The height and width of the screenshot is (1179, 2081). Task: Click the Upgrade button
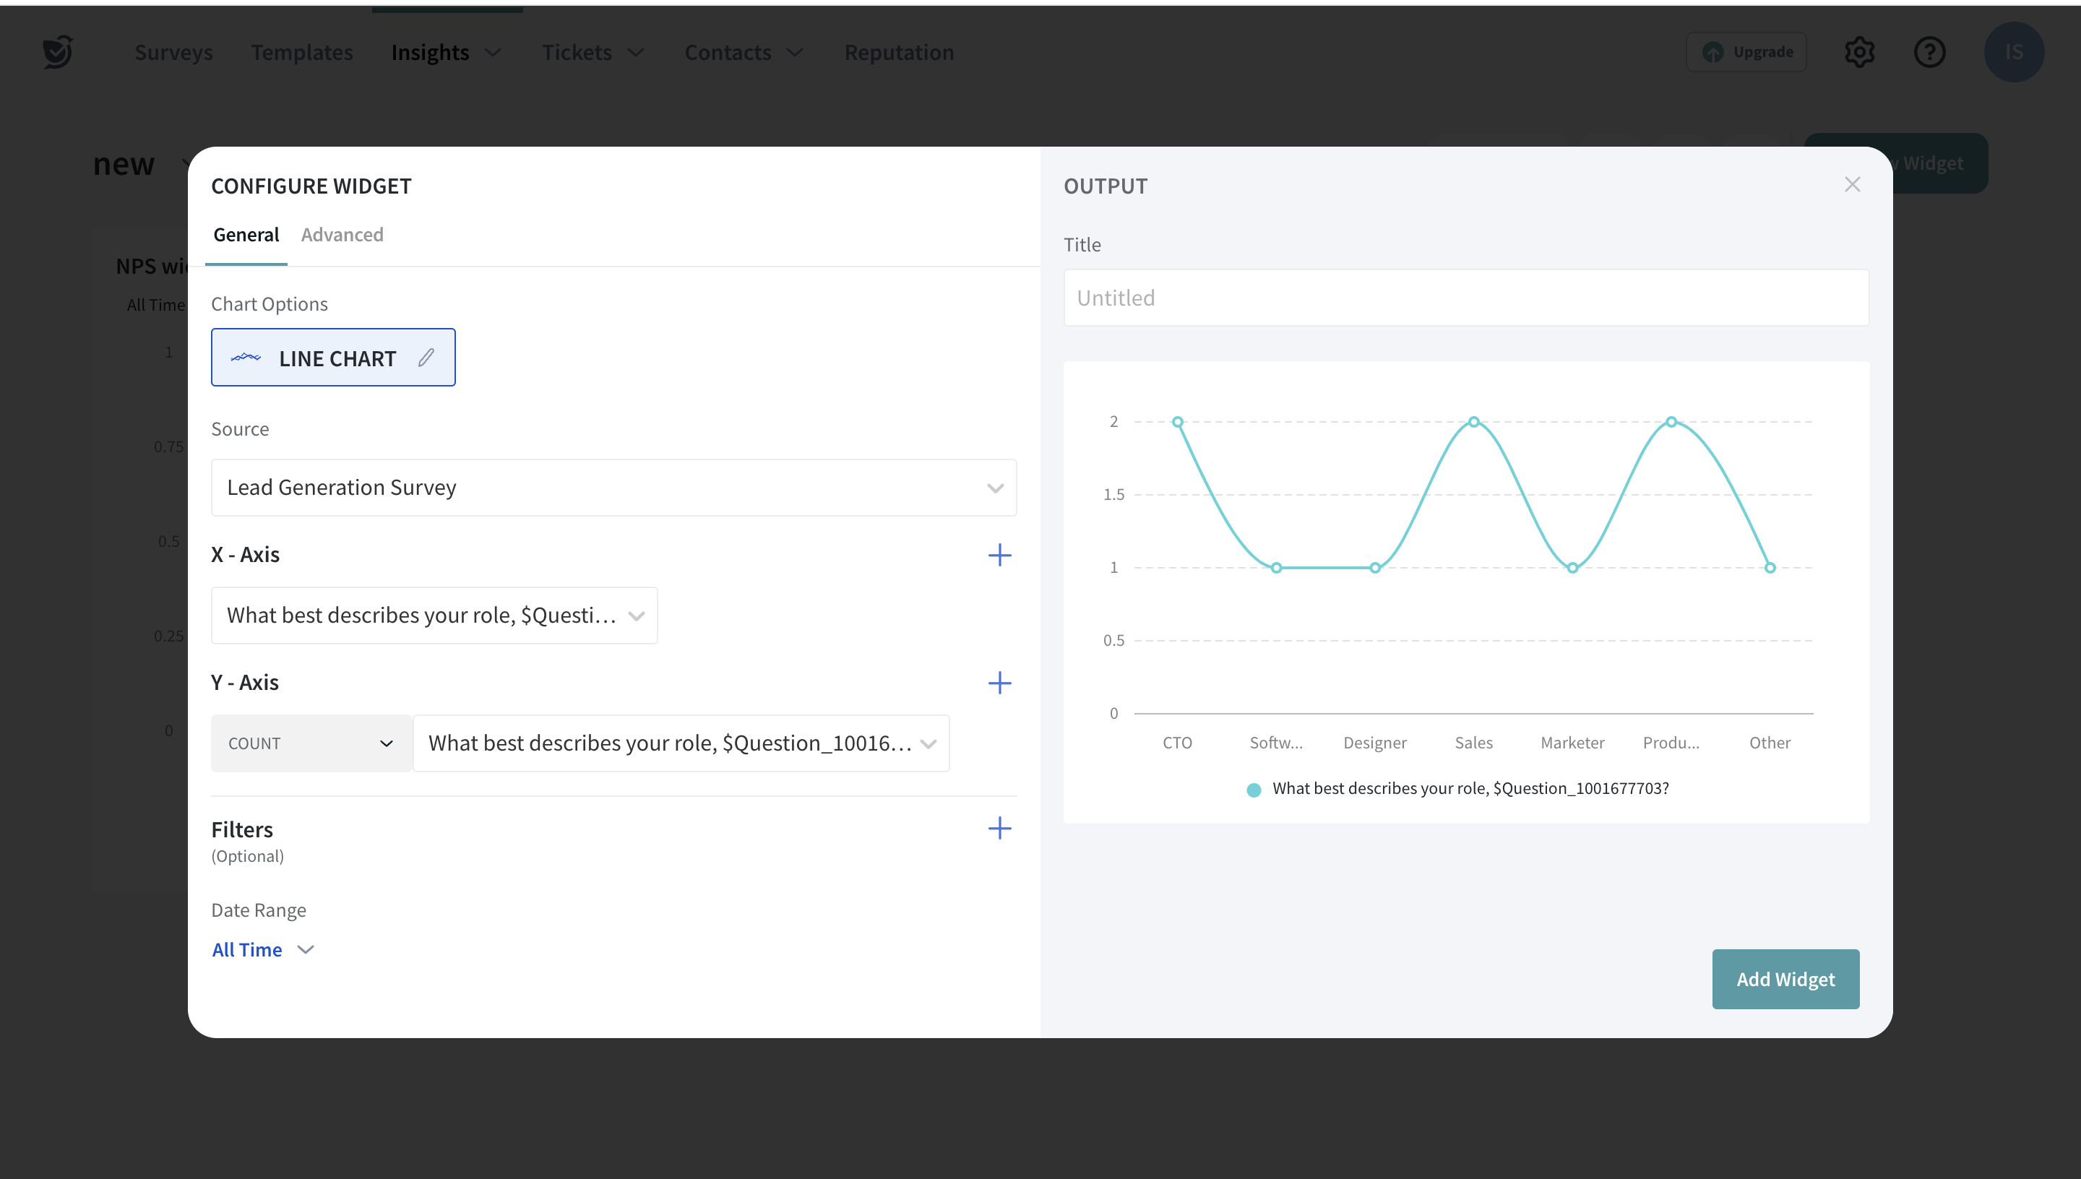click(1746, 53)
